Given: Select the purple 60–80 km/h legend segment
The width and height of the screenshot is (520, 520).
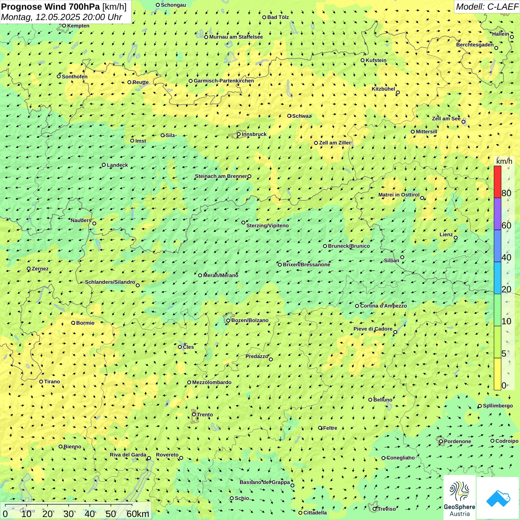Looking at the screenshot, I should point(497,214).
